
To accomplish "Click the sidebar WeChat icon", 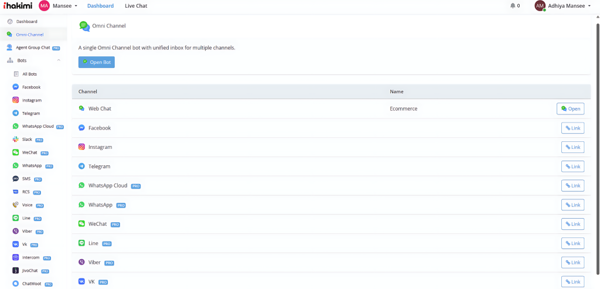I will pyautogui.click(x=16, y=152).
